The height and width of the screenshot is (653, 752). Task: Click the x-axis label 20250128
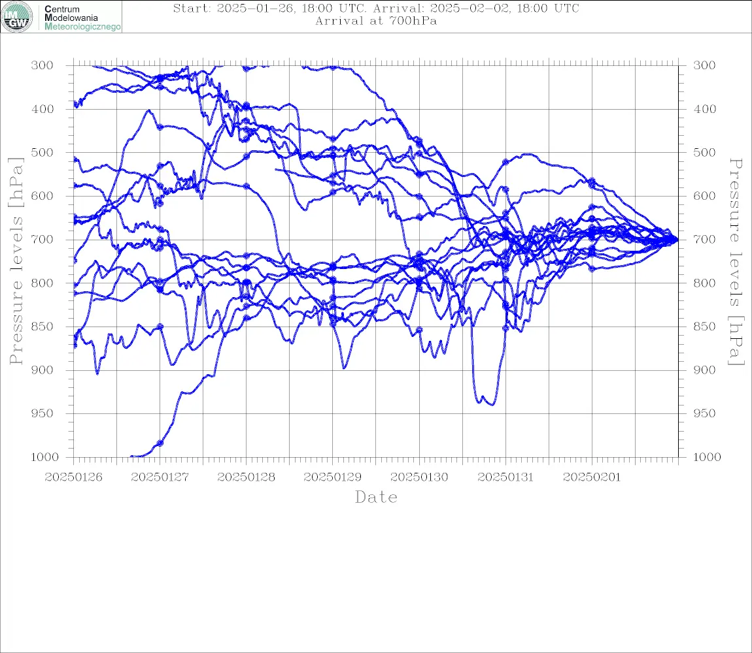(246, 477)
